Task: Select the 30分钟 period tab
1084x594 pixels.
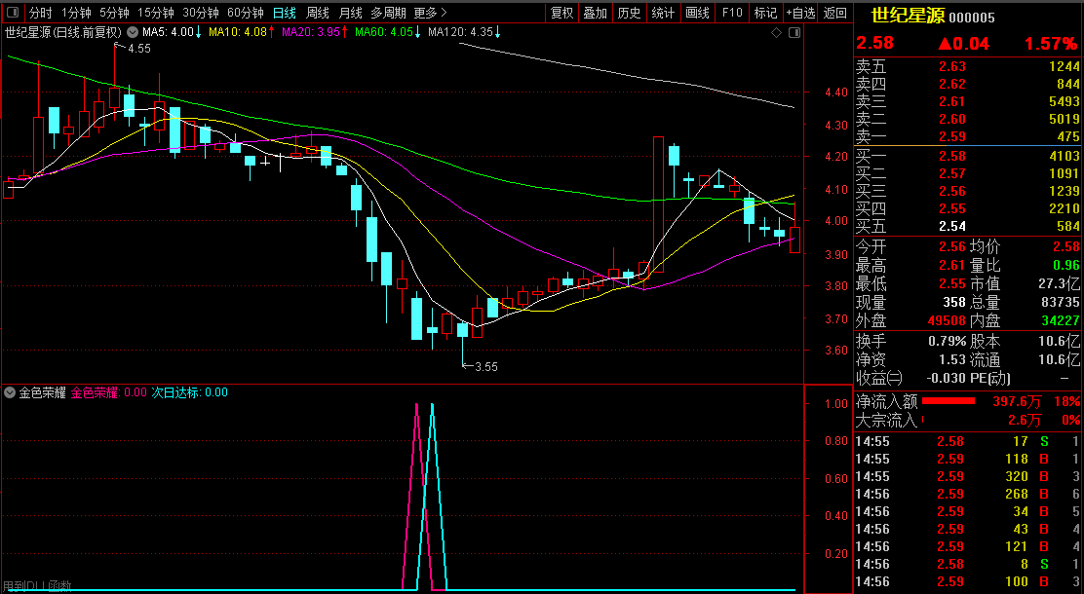Action: tap(201, 13)
